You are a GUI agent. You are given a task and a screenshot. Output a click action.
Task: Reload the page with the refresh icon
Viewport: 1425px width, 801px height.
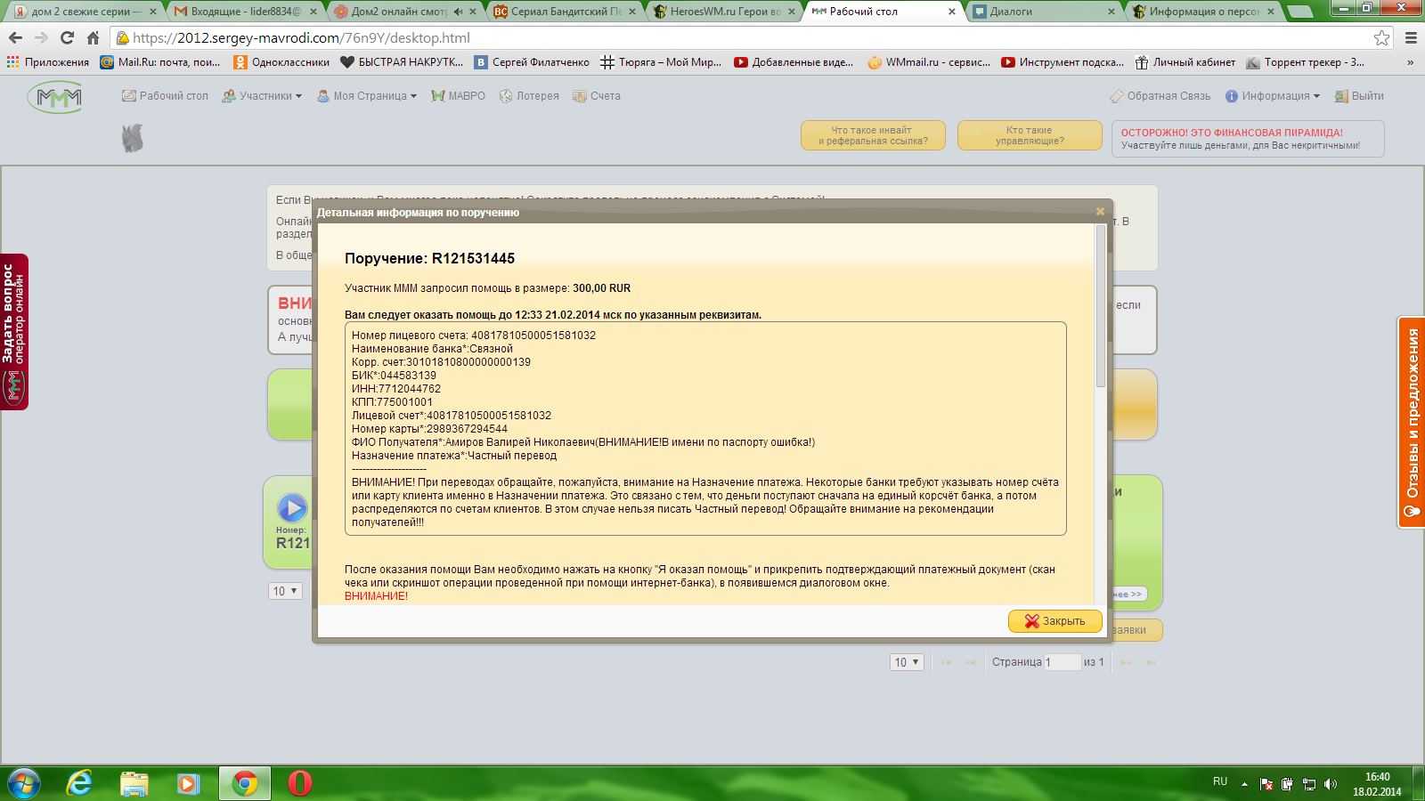tap(67, 37)
